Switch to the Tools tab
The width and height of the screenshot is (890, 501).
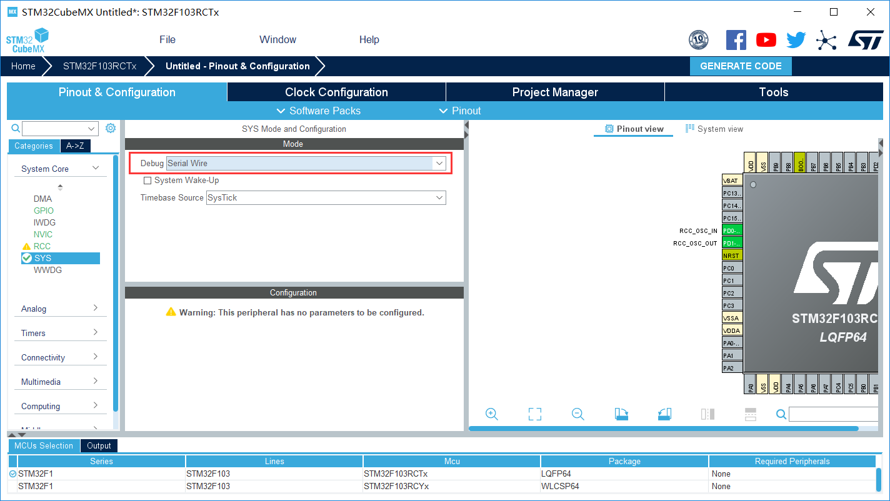click(x=774, y=92)
